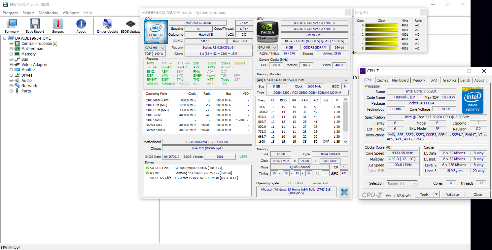The width and height of the screenshot is (492, 250).
Task: Select the Video Adapter tree icon
Action: (x=17, y=64)
